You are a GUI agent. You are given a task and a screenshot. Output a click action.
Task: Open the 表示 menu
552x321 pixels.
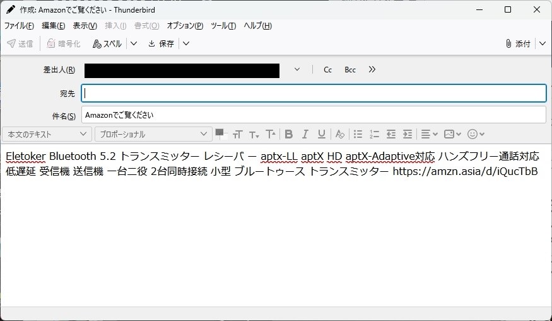click(x=85, y=26)
